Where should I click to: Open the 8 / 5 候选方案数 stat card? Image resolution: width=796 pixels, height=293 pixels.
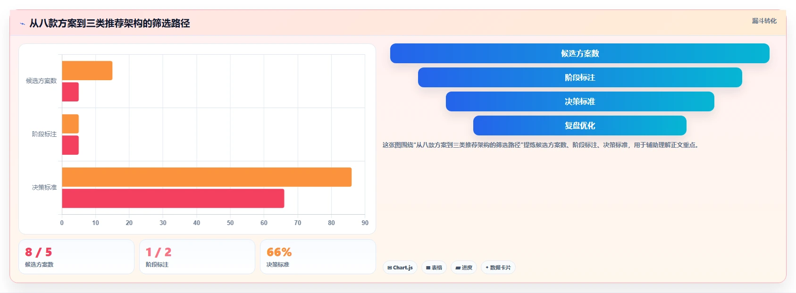point(76,257)
